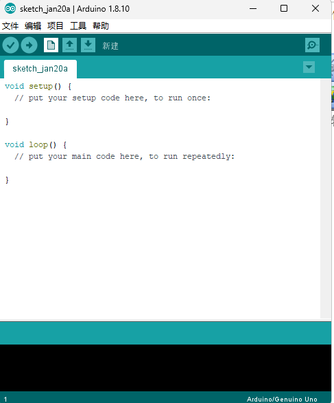Viewport: 334px width, 403px height.
Task: Save the sketch with the down-arrow icon
Action: (x=88, y=45)
